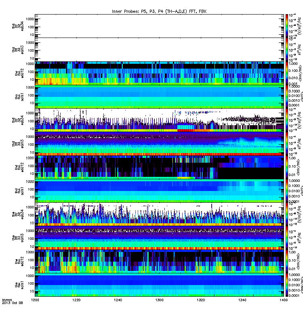Click the "100" tick of the fbk scm1 panel
The width and height of the screenshot is (303, 323).
pyautogui.click(x=31, y=283)
